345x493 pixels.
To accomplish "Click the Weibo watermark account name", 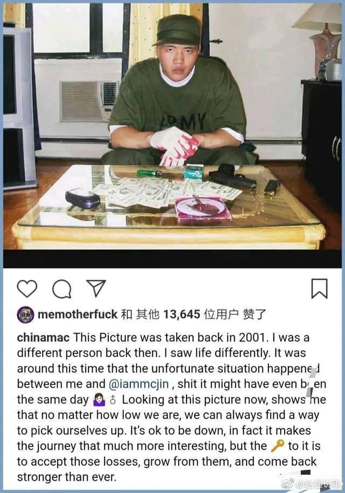I will point(319,484).
